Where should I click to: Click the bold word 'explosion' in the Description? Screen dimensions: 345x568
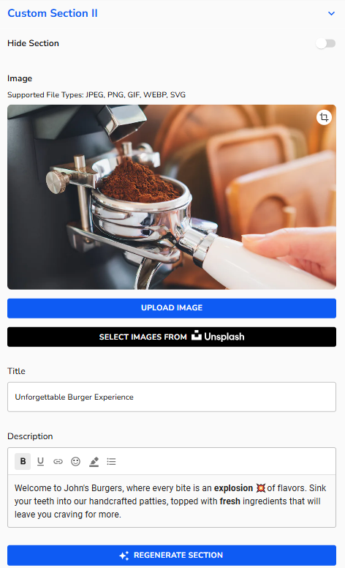click(233, 488)
